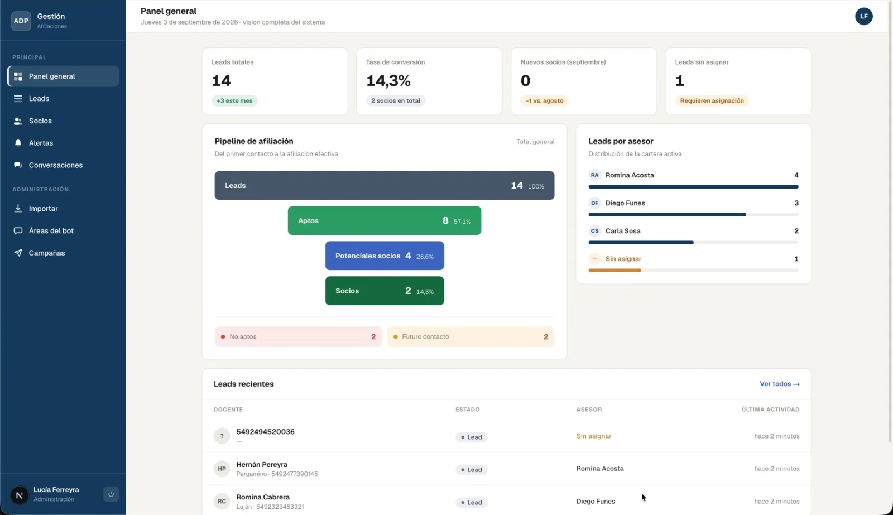Click the dark green Socios funnel bar

click(385, 291)
